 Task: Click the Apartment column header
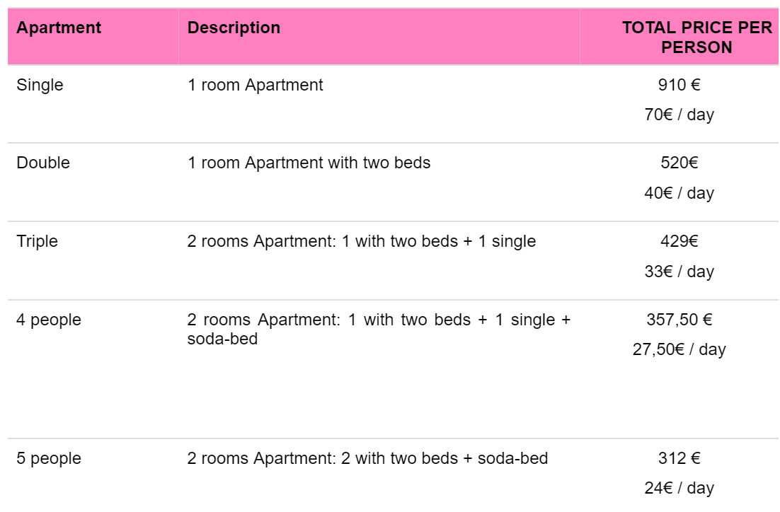pos(59,28)
